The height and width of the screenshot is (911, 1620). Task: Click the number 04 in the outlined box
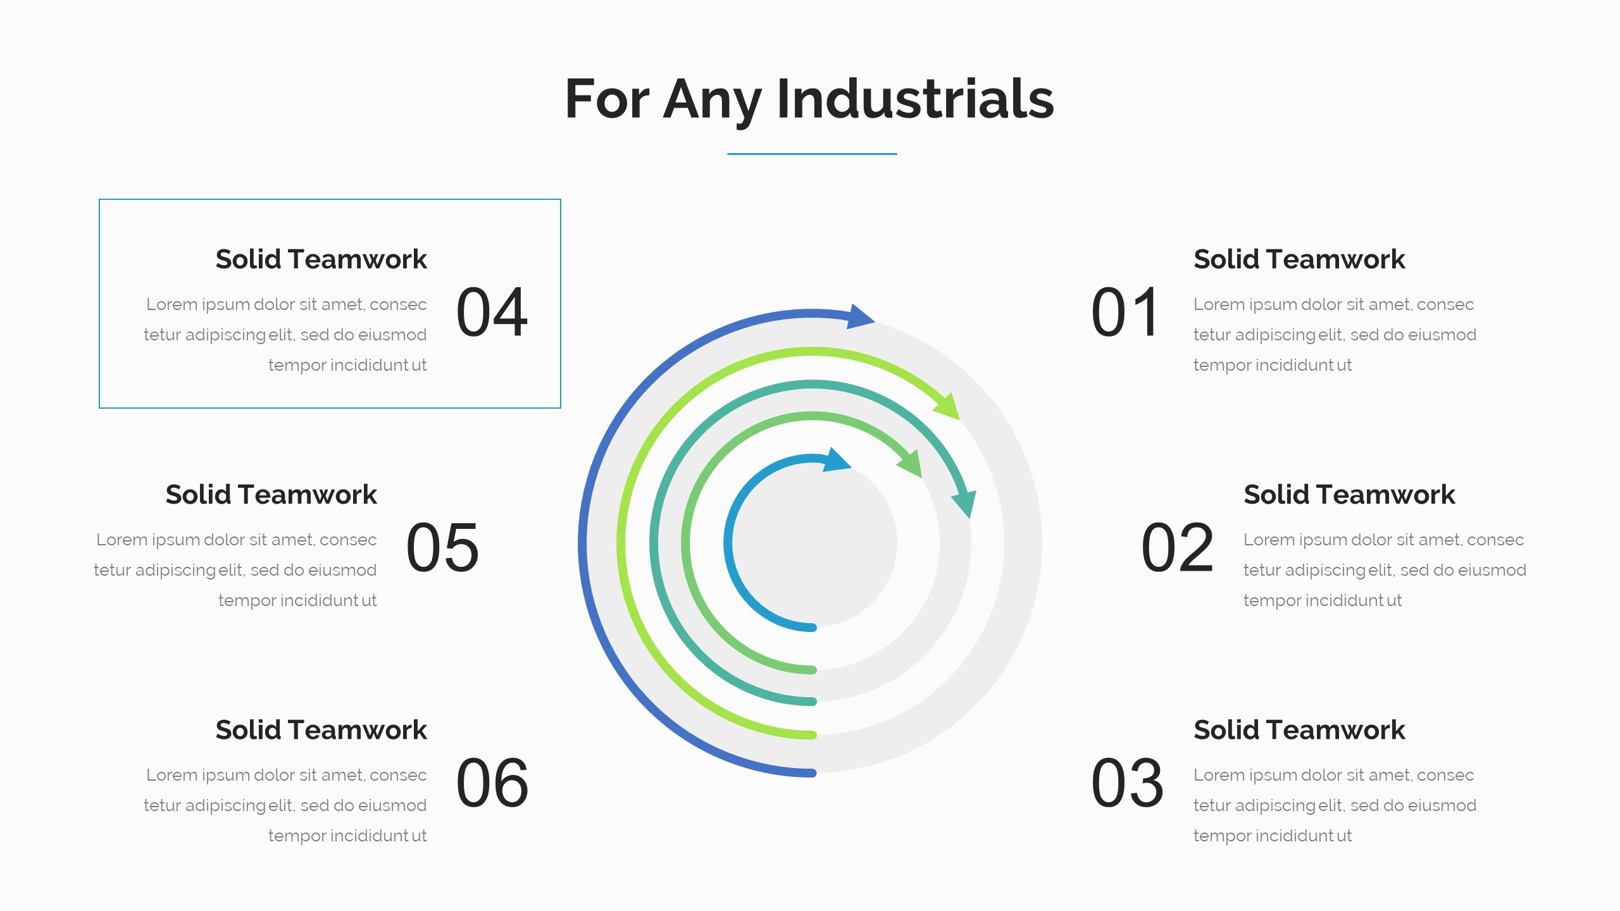point(492,312)
